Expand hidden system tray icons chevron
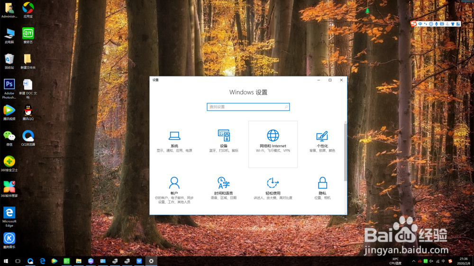The height and width of the screenshot is (266, 474). (x=413, y=261)
